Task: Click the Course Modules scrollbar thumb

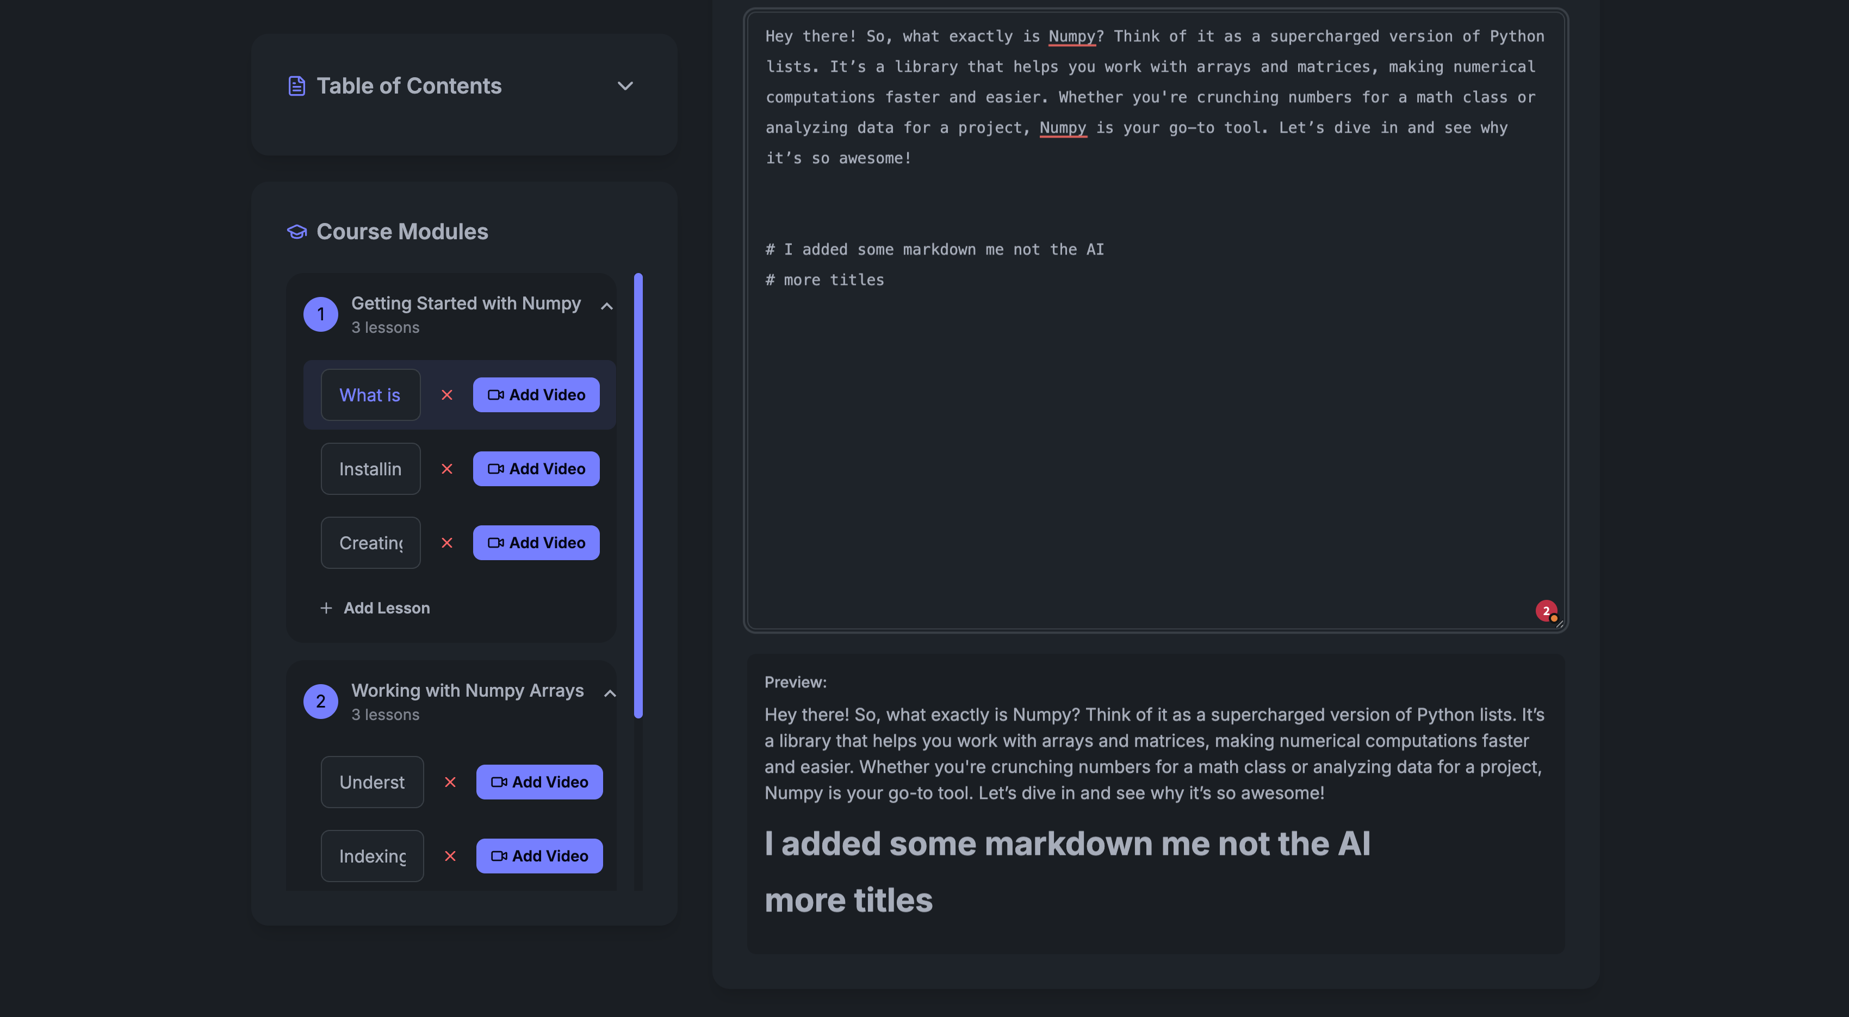Action: [638, 495]
